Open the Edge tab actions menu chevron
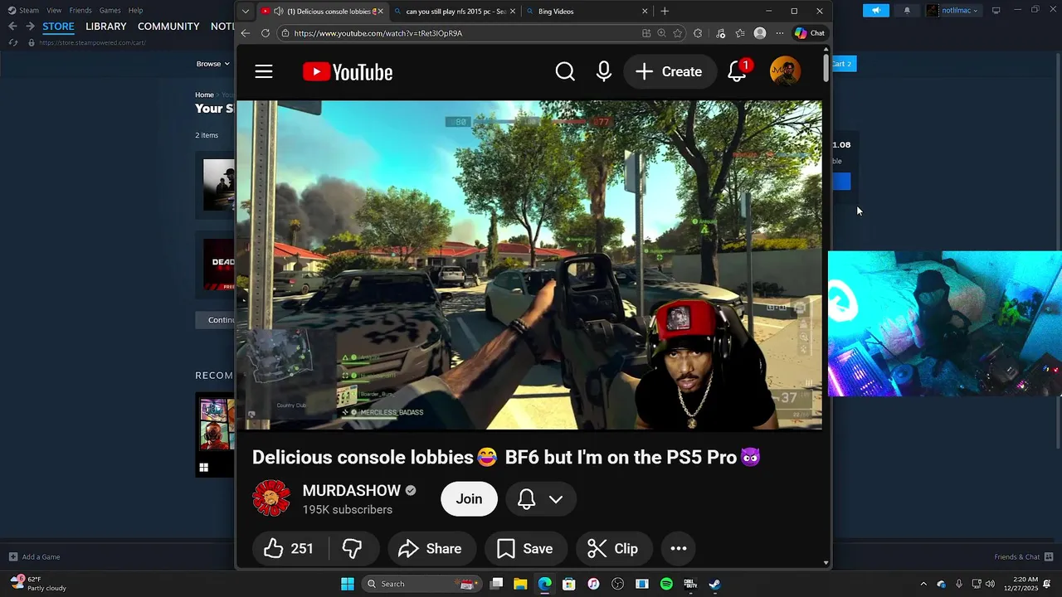 pos(246,12)
